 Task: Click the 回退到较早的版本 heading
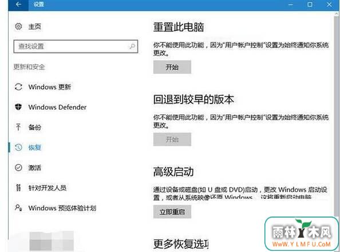tap(193, 99)
